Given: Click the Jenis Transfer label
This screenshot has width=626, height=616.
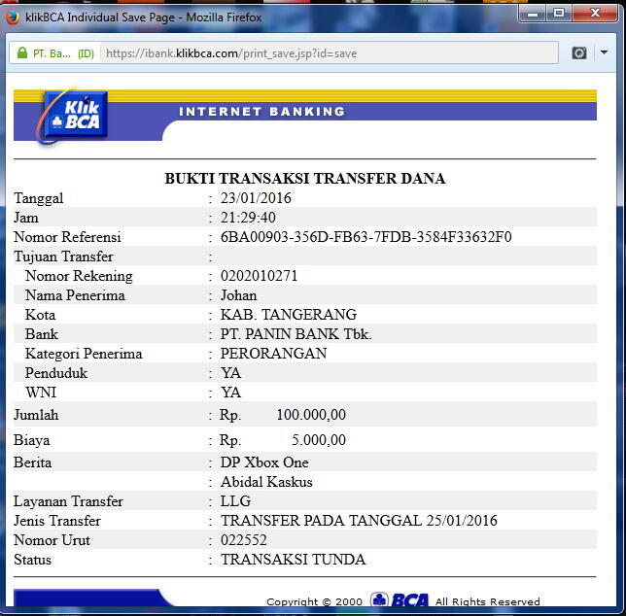Looking at the screenshot, I should [57, 521].
